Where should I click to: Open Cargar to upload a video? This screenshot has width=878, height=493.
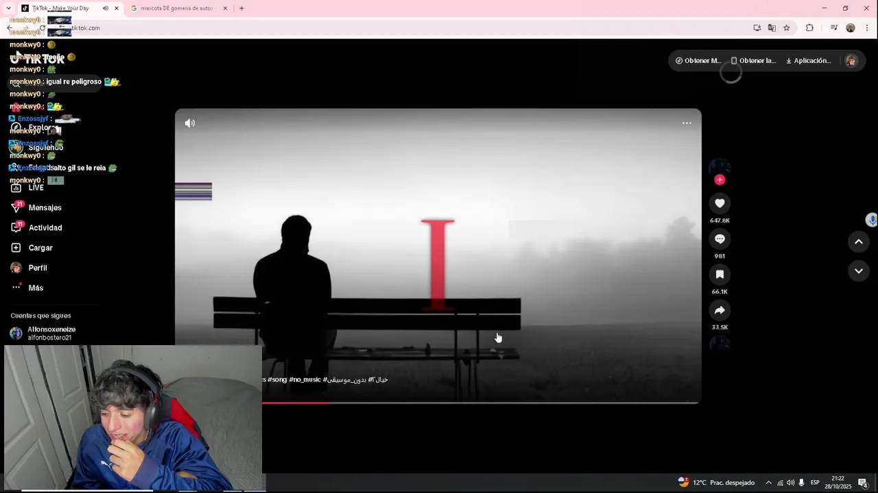pyautogui.click(x=32, y=248)
